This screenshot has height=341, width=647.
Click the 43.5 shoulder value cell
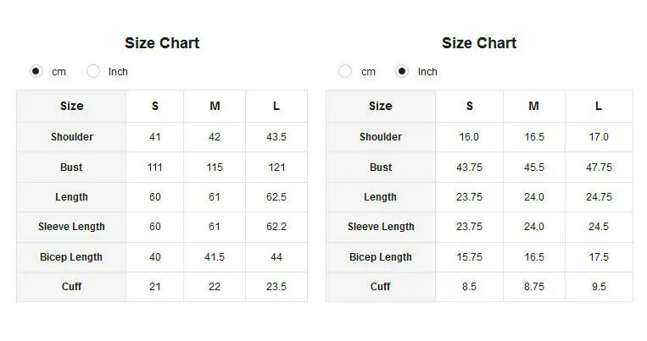276,137
